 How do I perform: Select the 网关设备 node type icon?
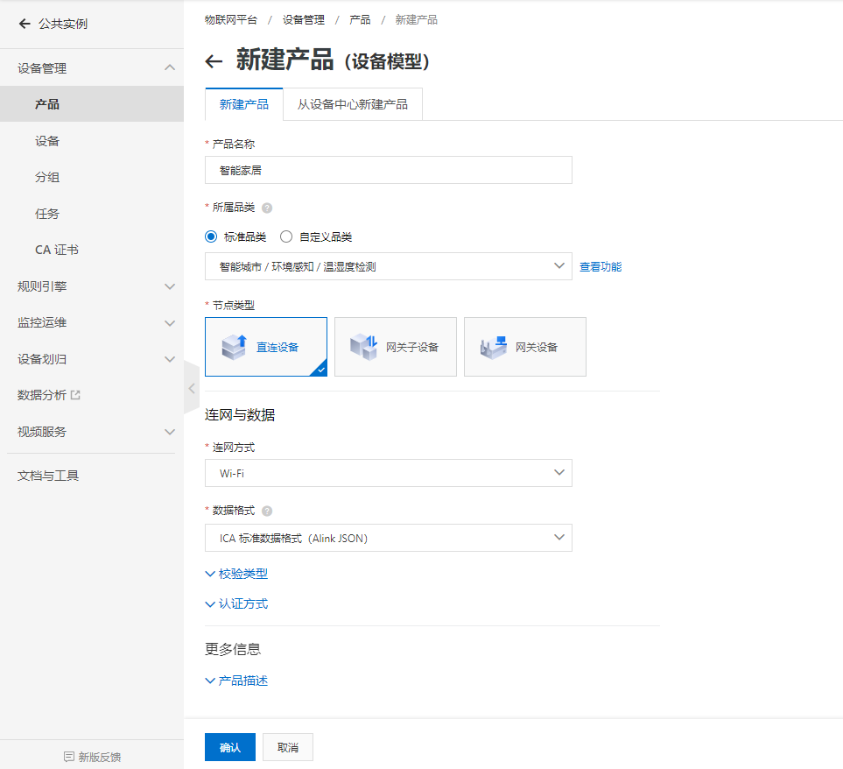pyautogui.click(x=524, y=347)
